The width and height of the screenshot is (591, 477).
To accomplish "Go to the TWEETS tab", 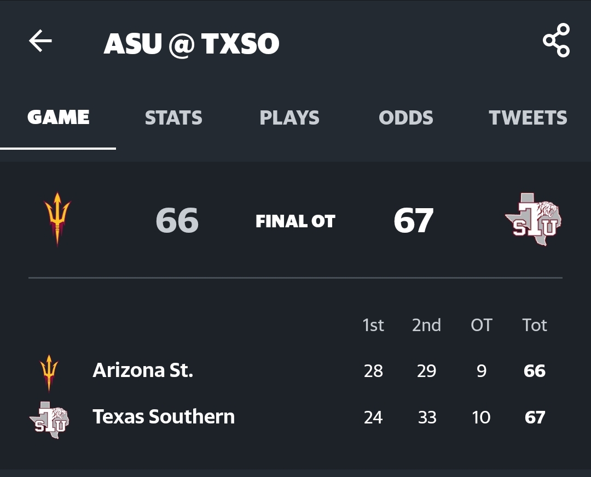I will tap(528, 118).
